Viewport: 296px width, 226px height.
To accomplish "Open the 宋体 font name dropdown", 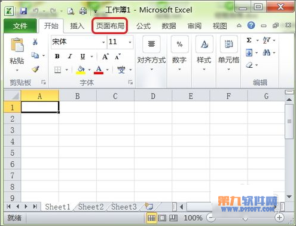I will tap(103, 42).
